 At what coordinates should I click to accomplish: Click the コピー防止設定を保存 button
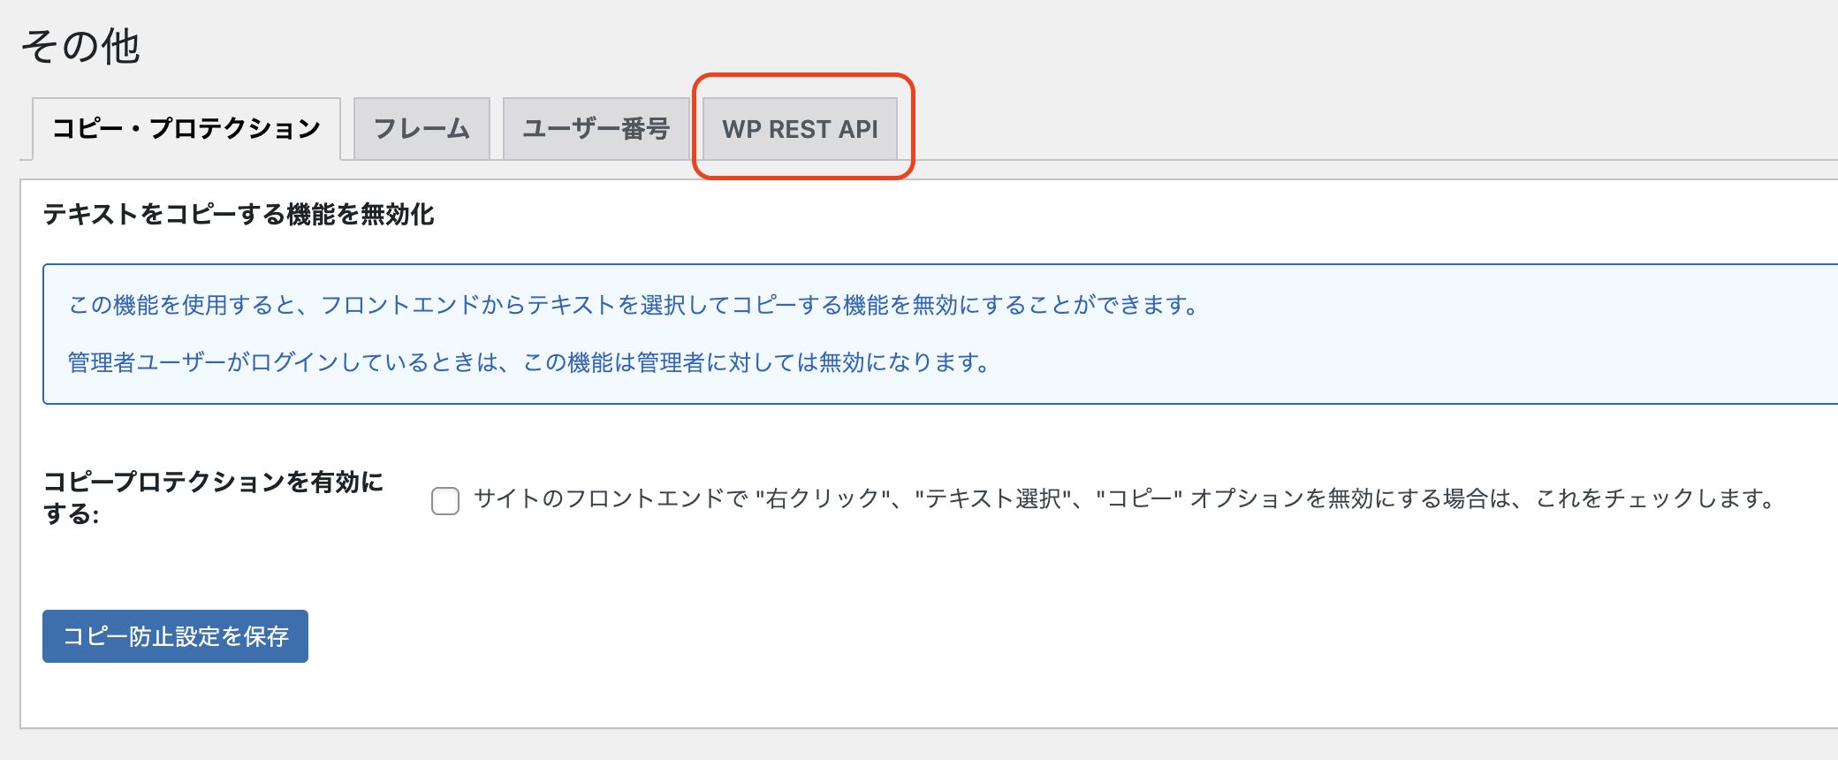click(x=175, y=636)
